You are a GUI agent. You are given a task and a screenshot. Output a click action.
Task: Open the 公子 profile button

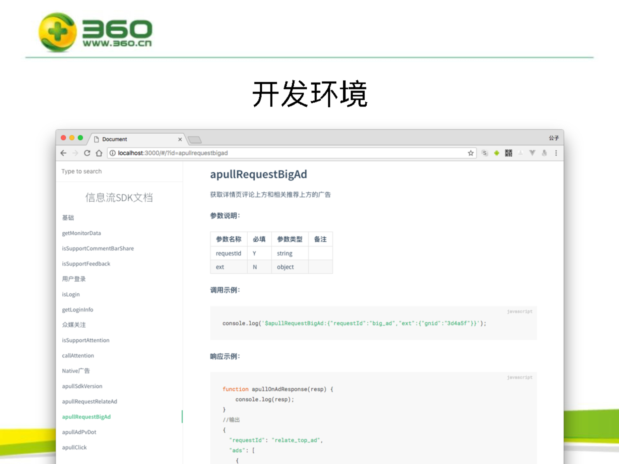click(553, 138)
